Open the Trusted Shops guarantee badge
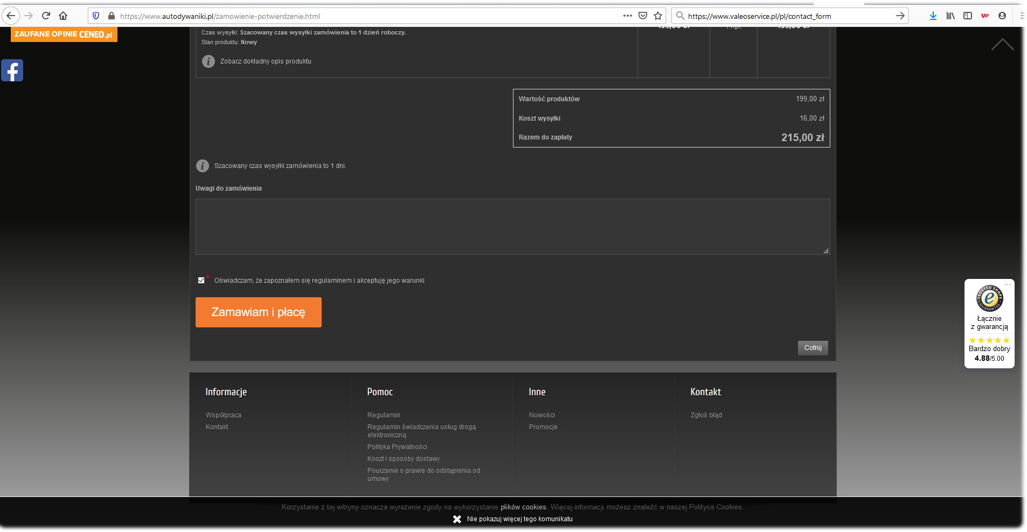Screen dimensions: 1027x532 click(x=989, y=298)
